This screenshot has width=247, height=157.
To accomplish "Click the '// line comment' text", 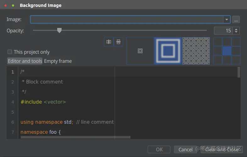I will tap(95, 122).
